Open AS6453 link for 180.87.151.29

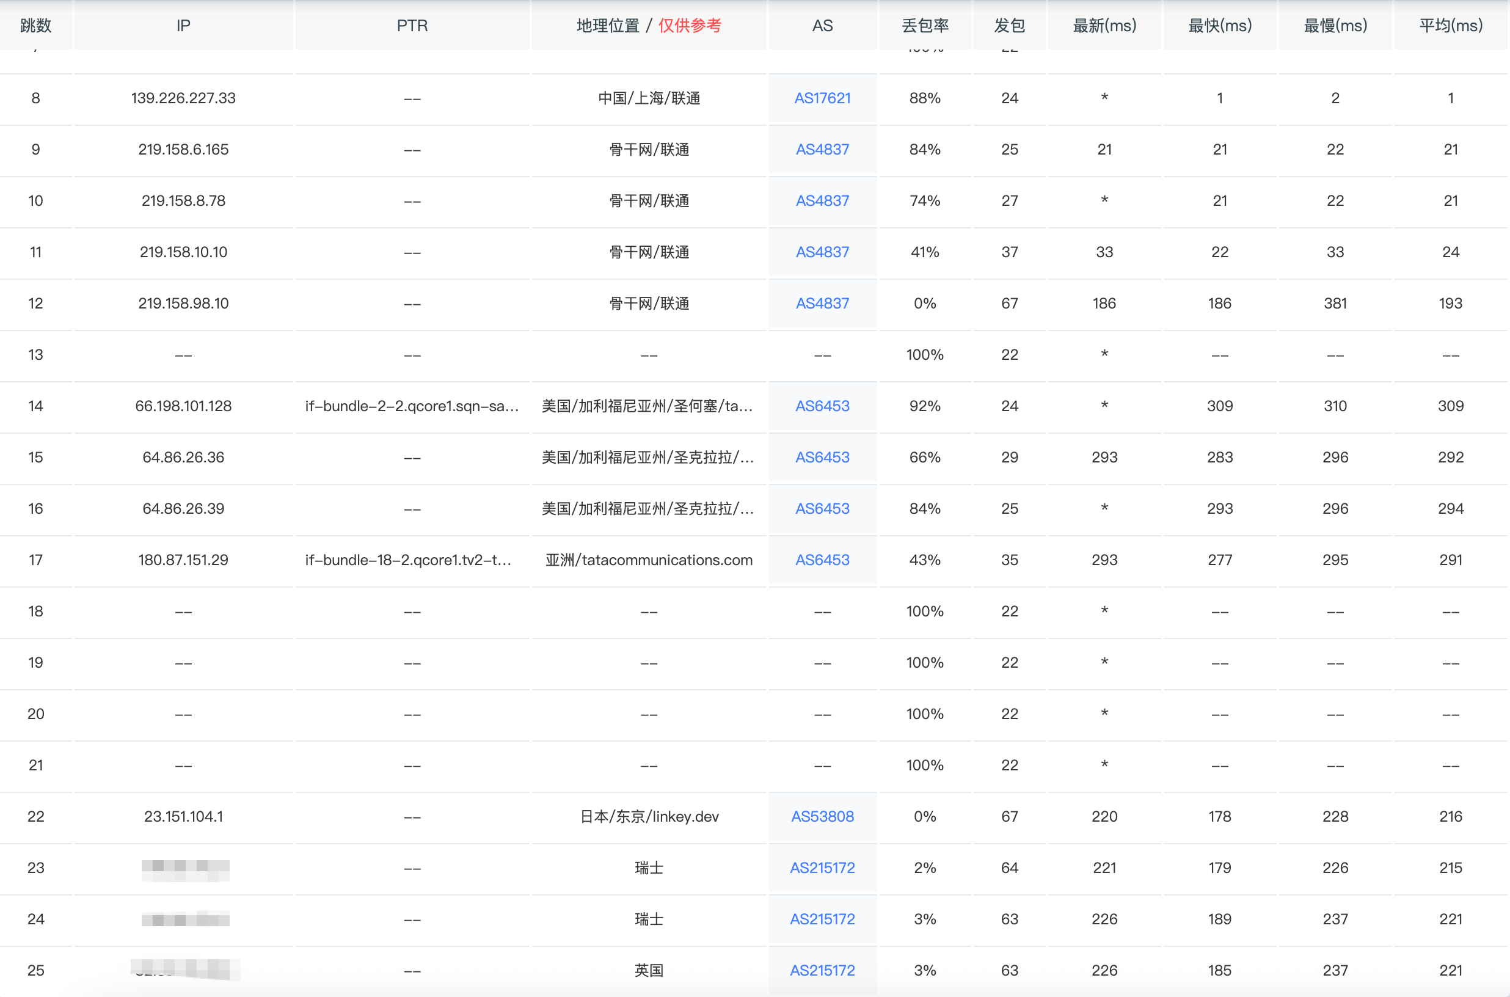(822, 560)
